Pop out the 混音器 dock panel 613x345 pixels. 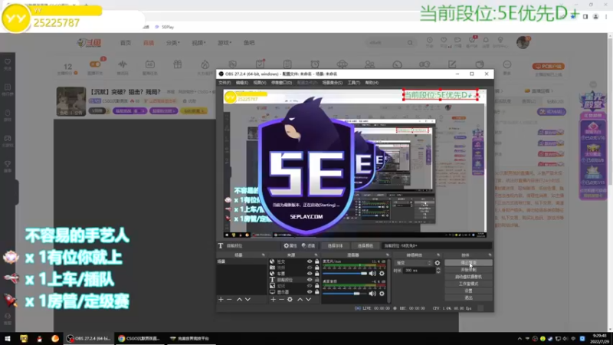point(388,255)
